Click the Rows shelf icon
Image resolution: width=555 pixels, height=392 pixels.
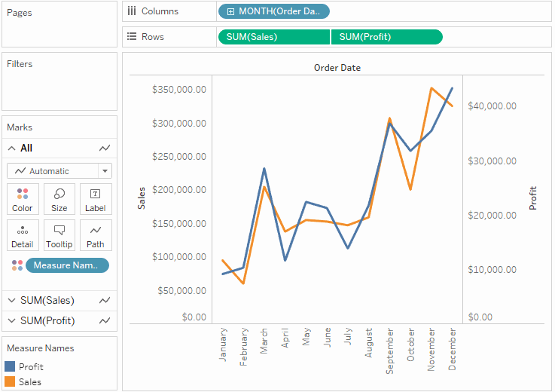[132, 36]
